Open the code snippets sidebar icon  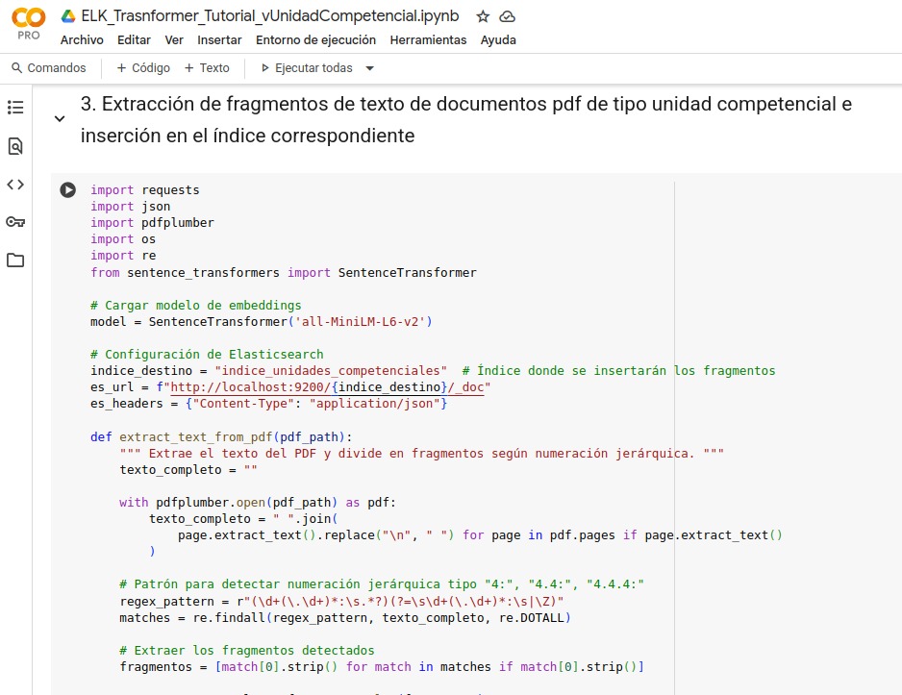[x=15, y=185]
